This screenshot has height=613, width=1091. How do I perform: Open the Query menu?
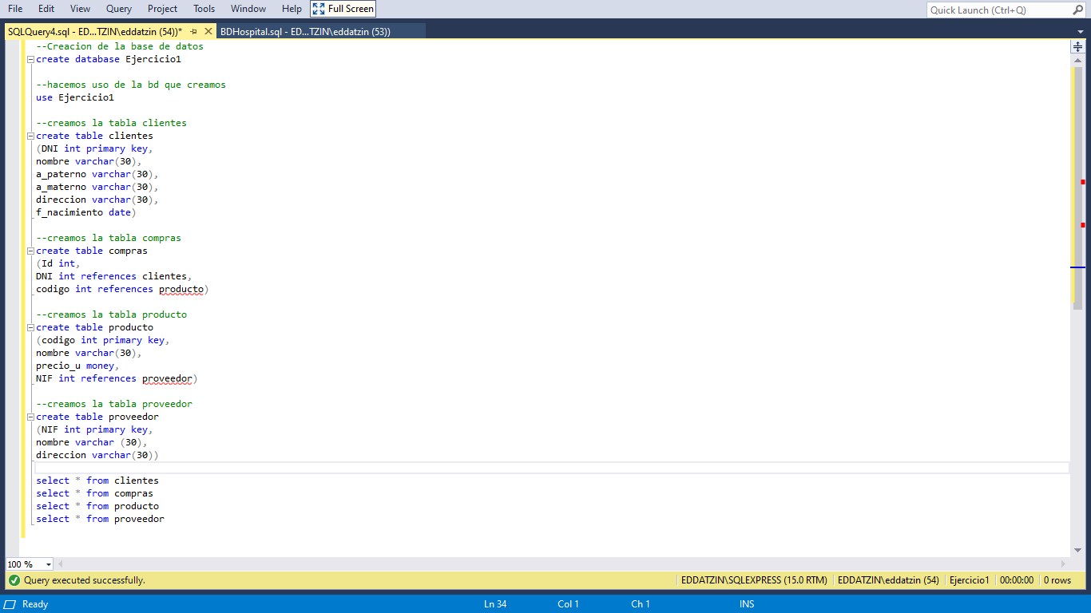(x=119, y=9)
